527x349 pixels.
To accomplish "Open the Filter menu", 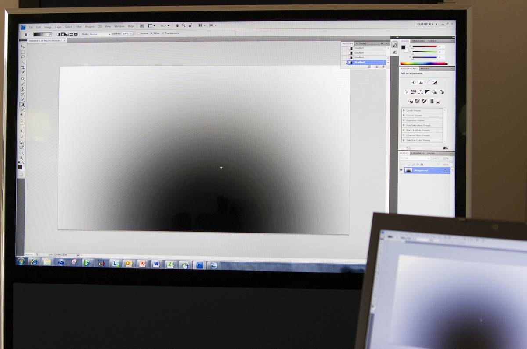I will tap(79, 27).
